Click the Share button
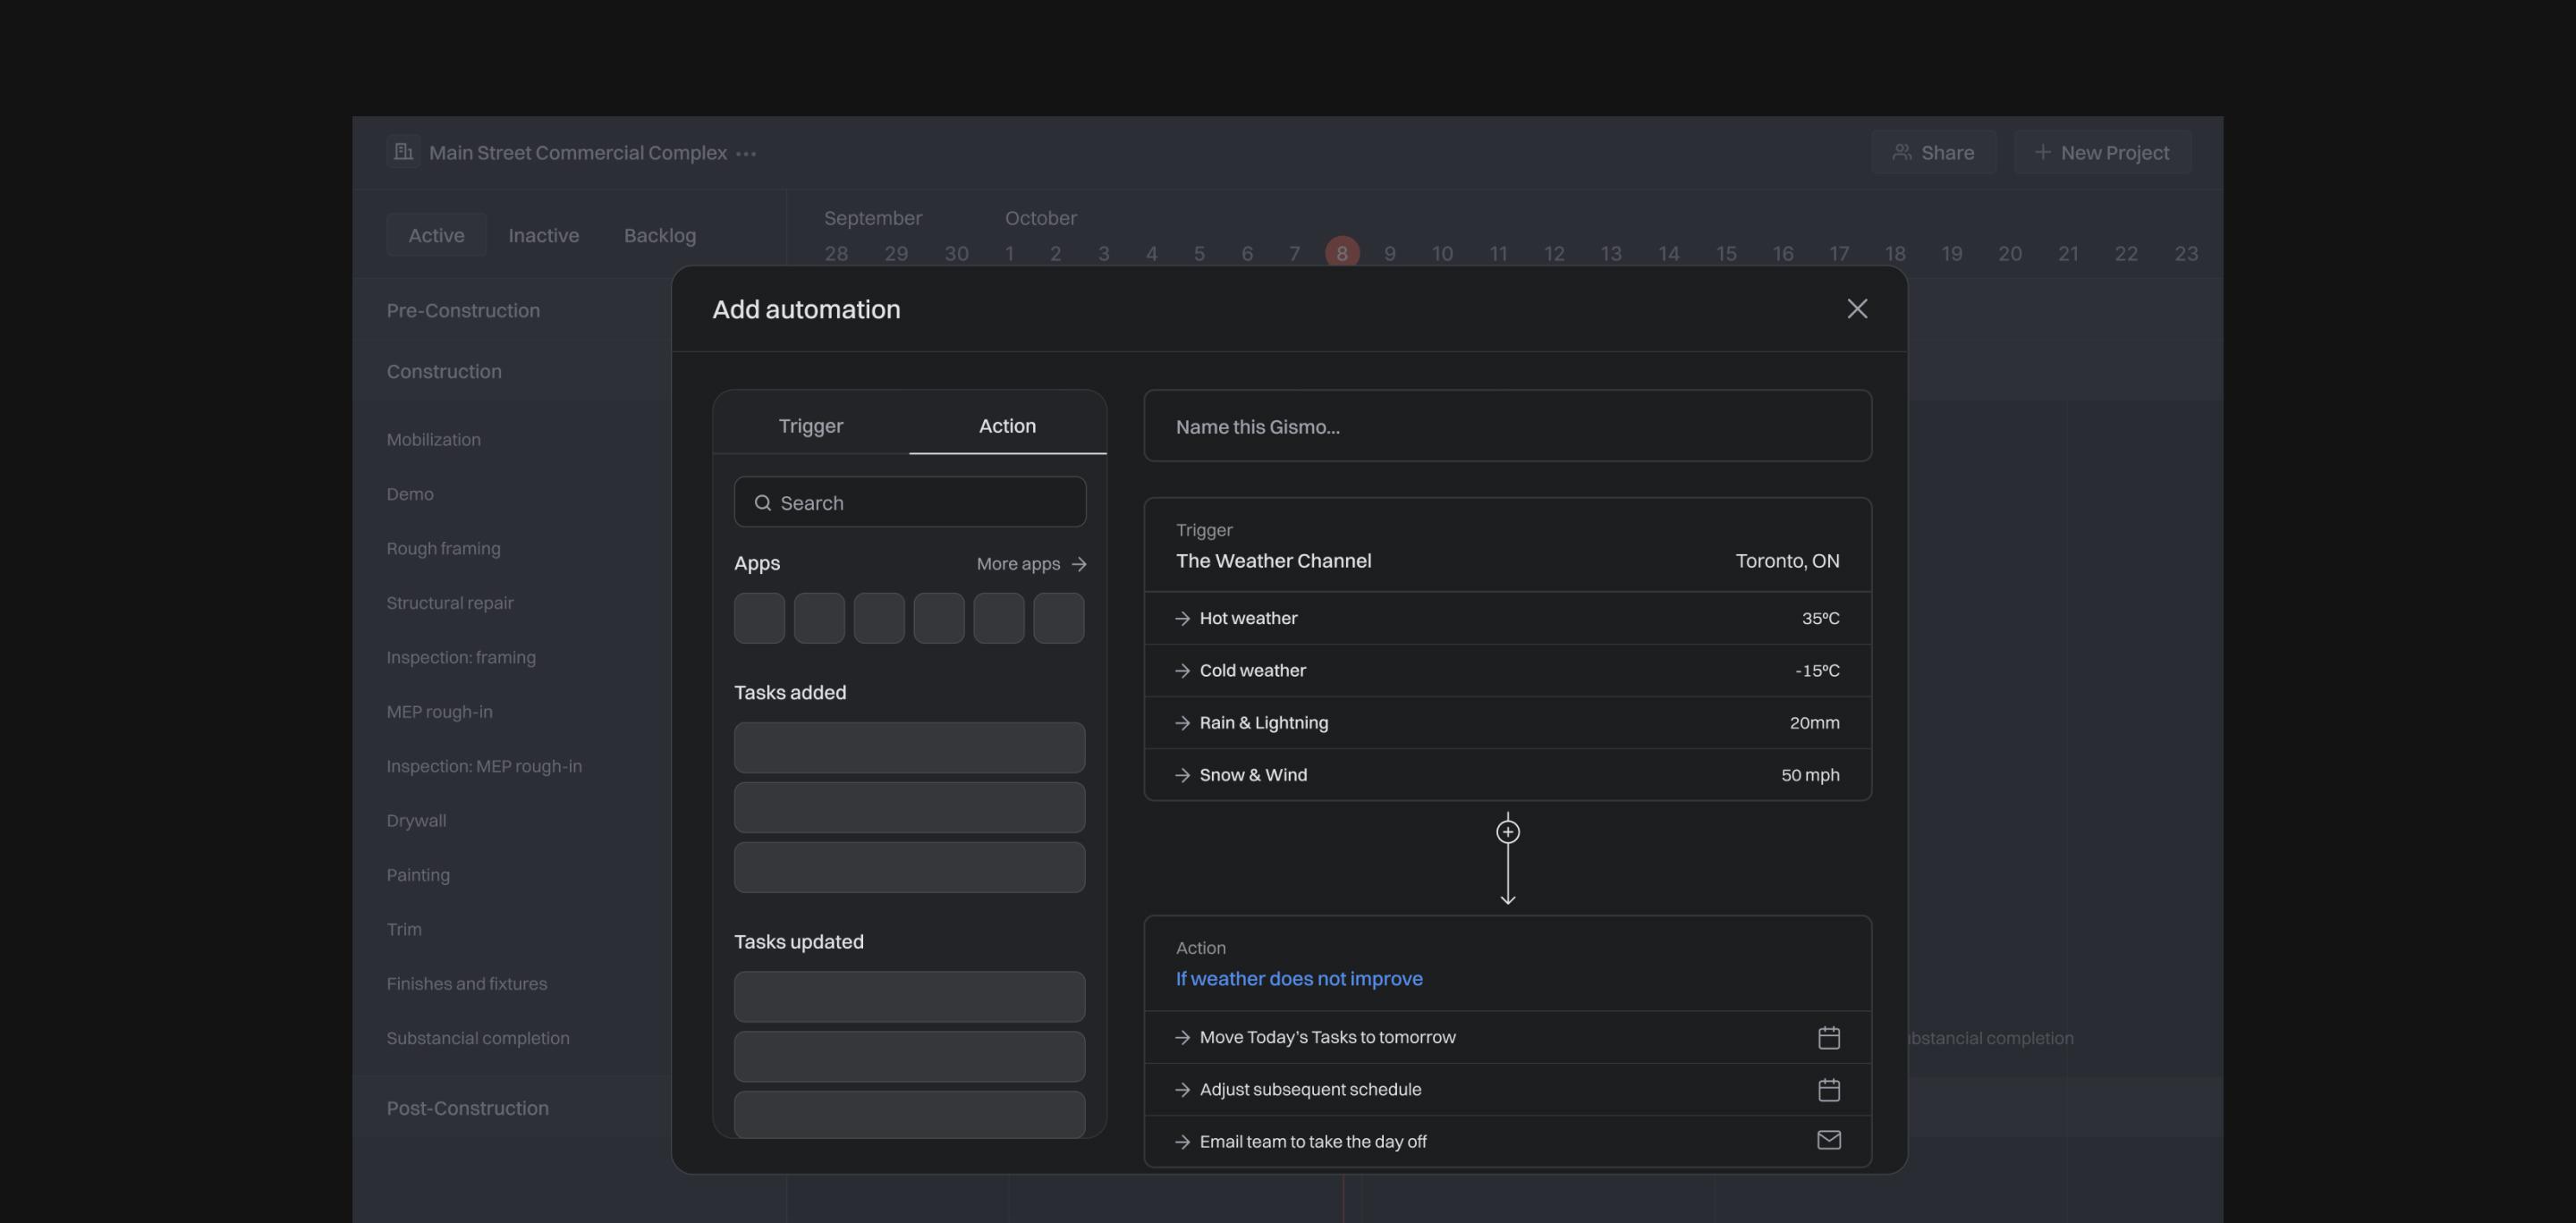Screen dimensions: 2576x1223 tap(1933, 152)
